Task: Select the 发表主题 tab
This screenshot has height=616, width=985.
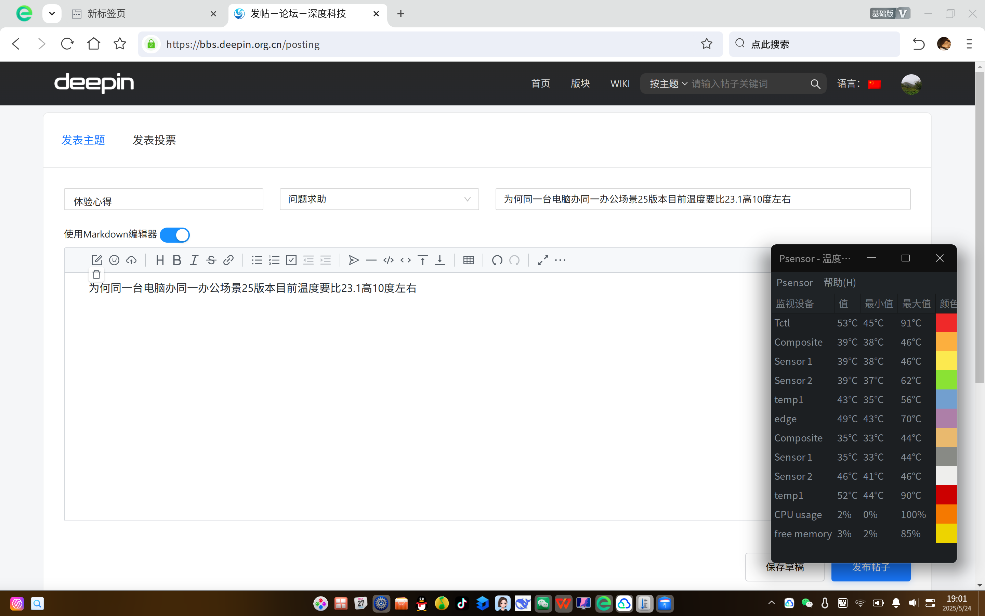Action: pyautogui.click(x=83, y=140)
